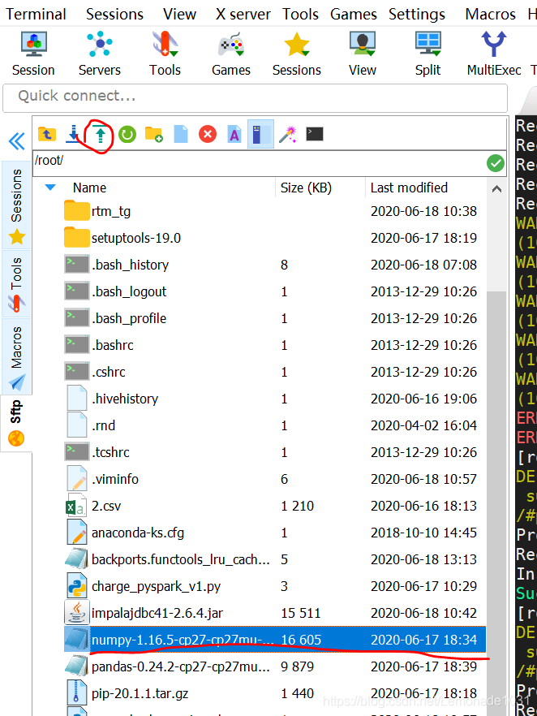Select the Sftp side tab

[16, 423]
